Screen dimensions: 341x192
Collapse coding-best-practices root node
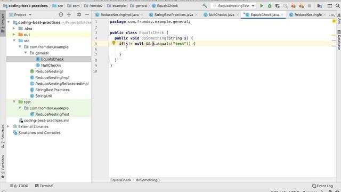[9, 22]
